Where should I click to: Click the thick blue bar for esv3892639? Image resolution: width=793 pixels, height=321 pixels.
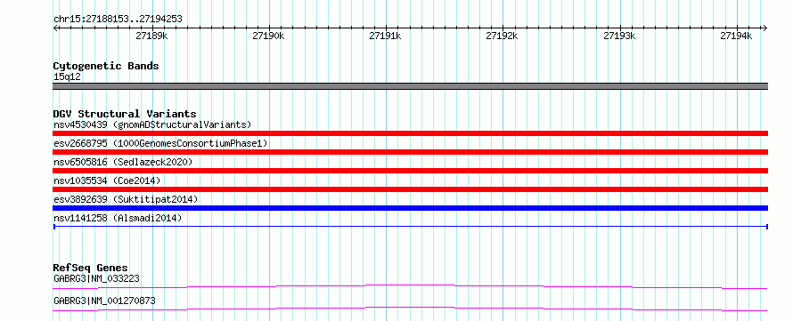coord(410,208)
